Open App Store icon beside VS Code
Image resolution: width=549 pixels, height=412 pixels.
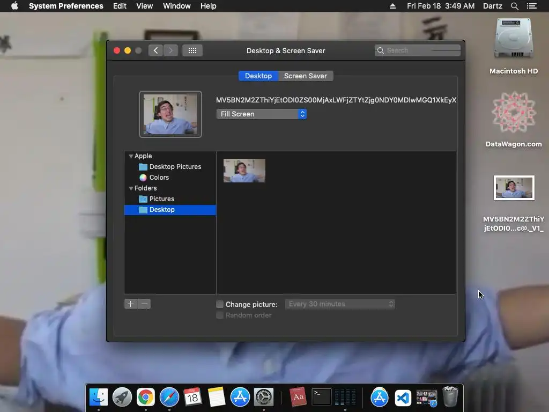[380, 398]
